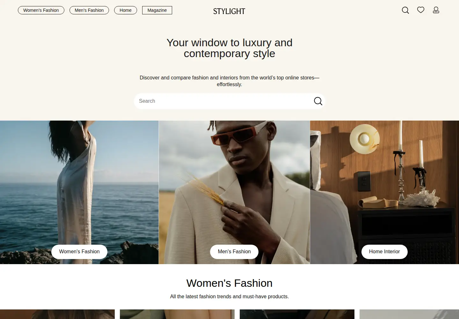Click the Men's Fashion button on the sunglasses photo

tap(234, 252)
